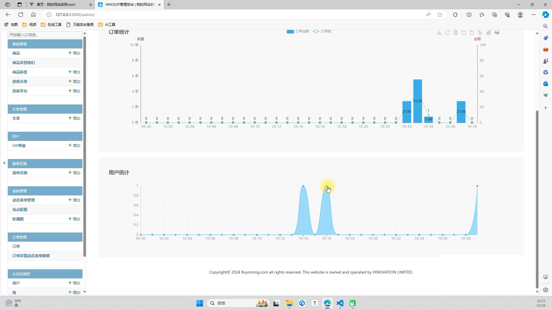Open the AI工具 bookmark folder
Viewport: 552px width, 310px height.
(x=107, y=25)
